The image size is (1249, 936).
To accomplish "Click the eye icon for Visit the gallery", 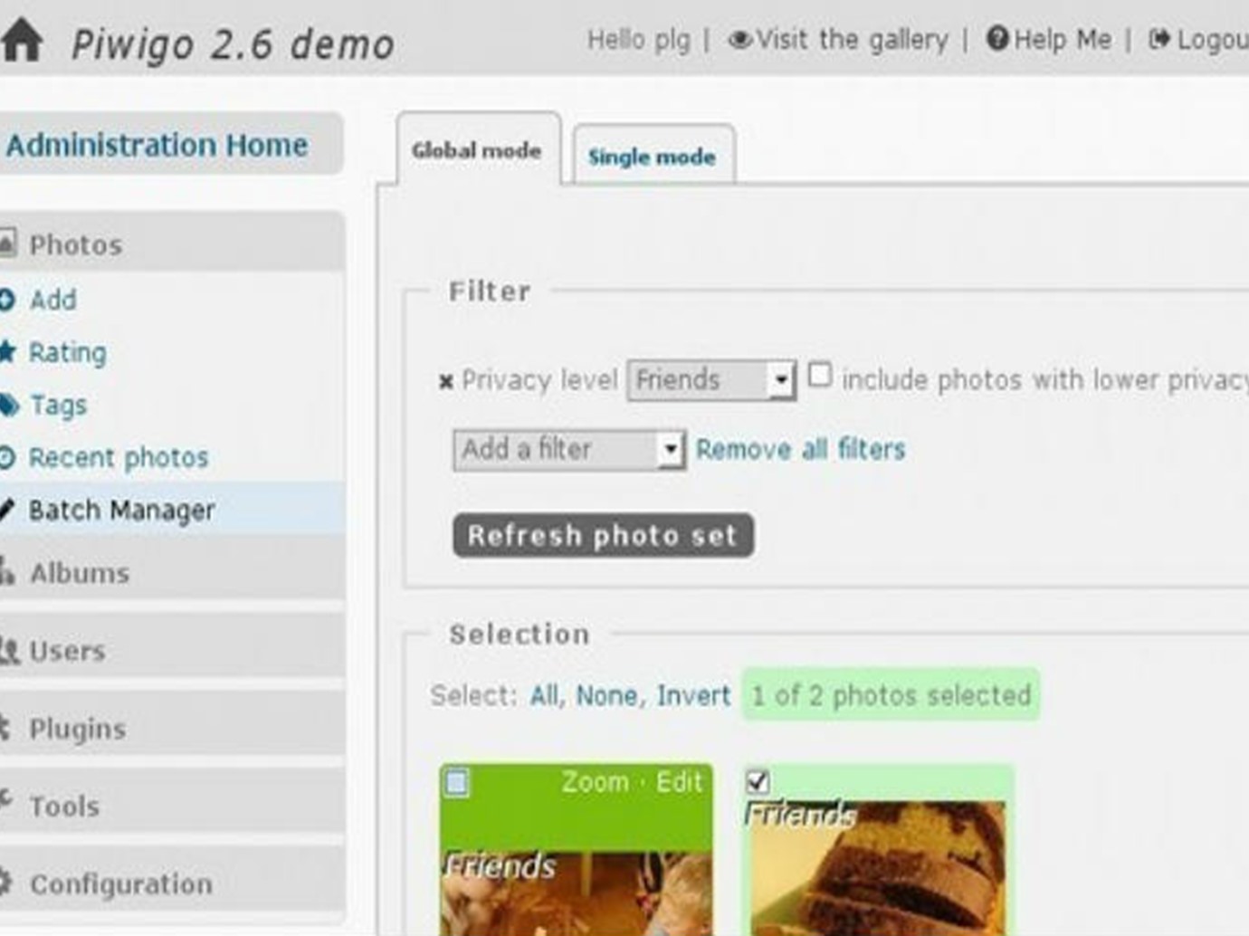I will (739, 40).
